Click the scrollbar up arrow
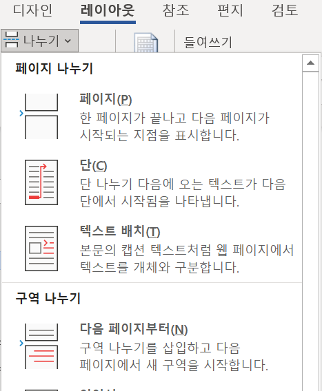This screenshot has width=322, height=391. click(x=310, y=63)
